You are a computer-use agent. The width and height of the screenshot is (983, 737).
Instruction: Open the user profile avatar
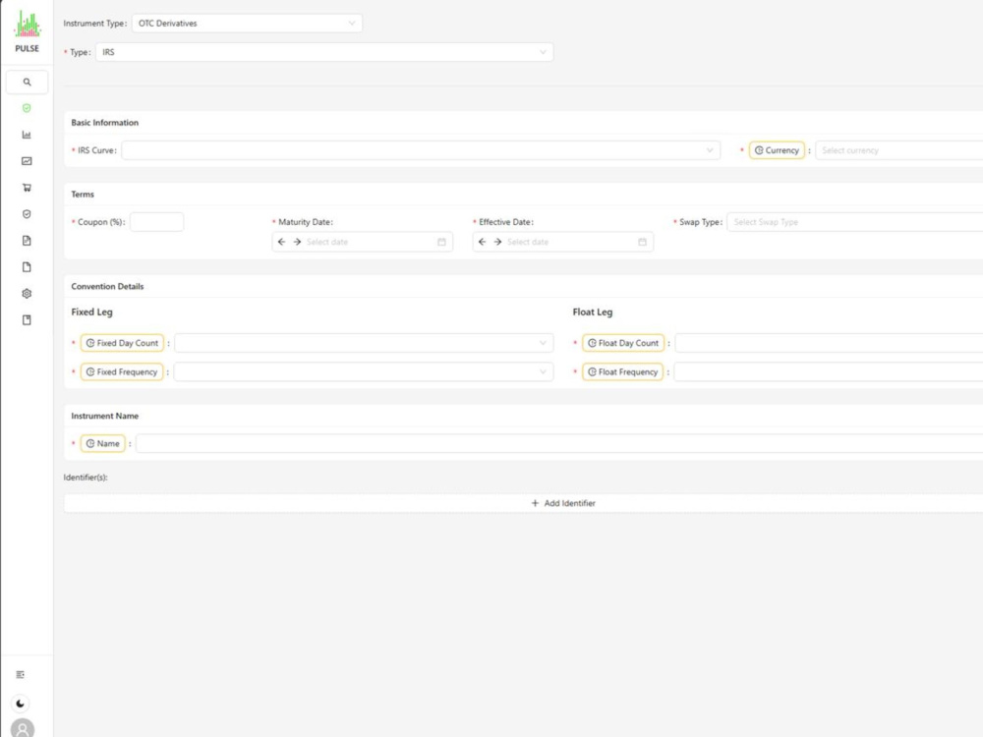click(23, 728)
